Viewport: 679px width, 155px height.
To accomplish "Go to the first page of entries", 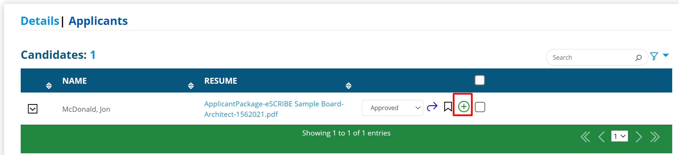I will [x=585, y=137].
